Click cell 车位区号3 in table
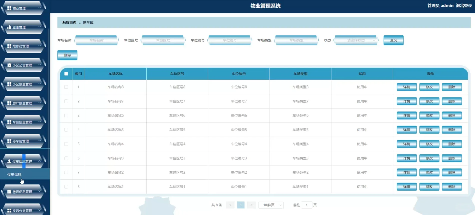This screenshot has height=215, width=475. click(177, 158)
